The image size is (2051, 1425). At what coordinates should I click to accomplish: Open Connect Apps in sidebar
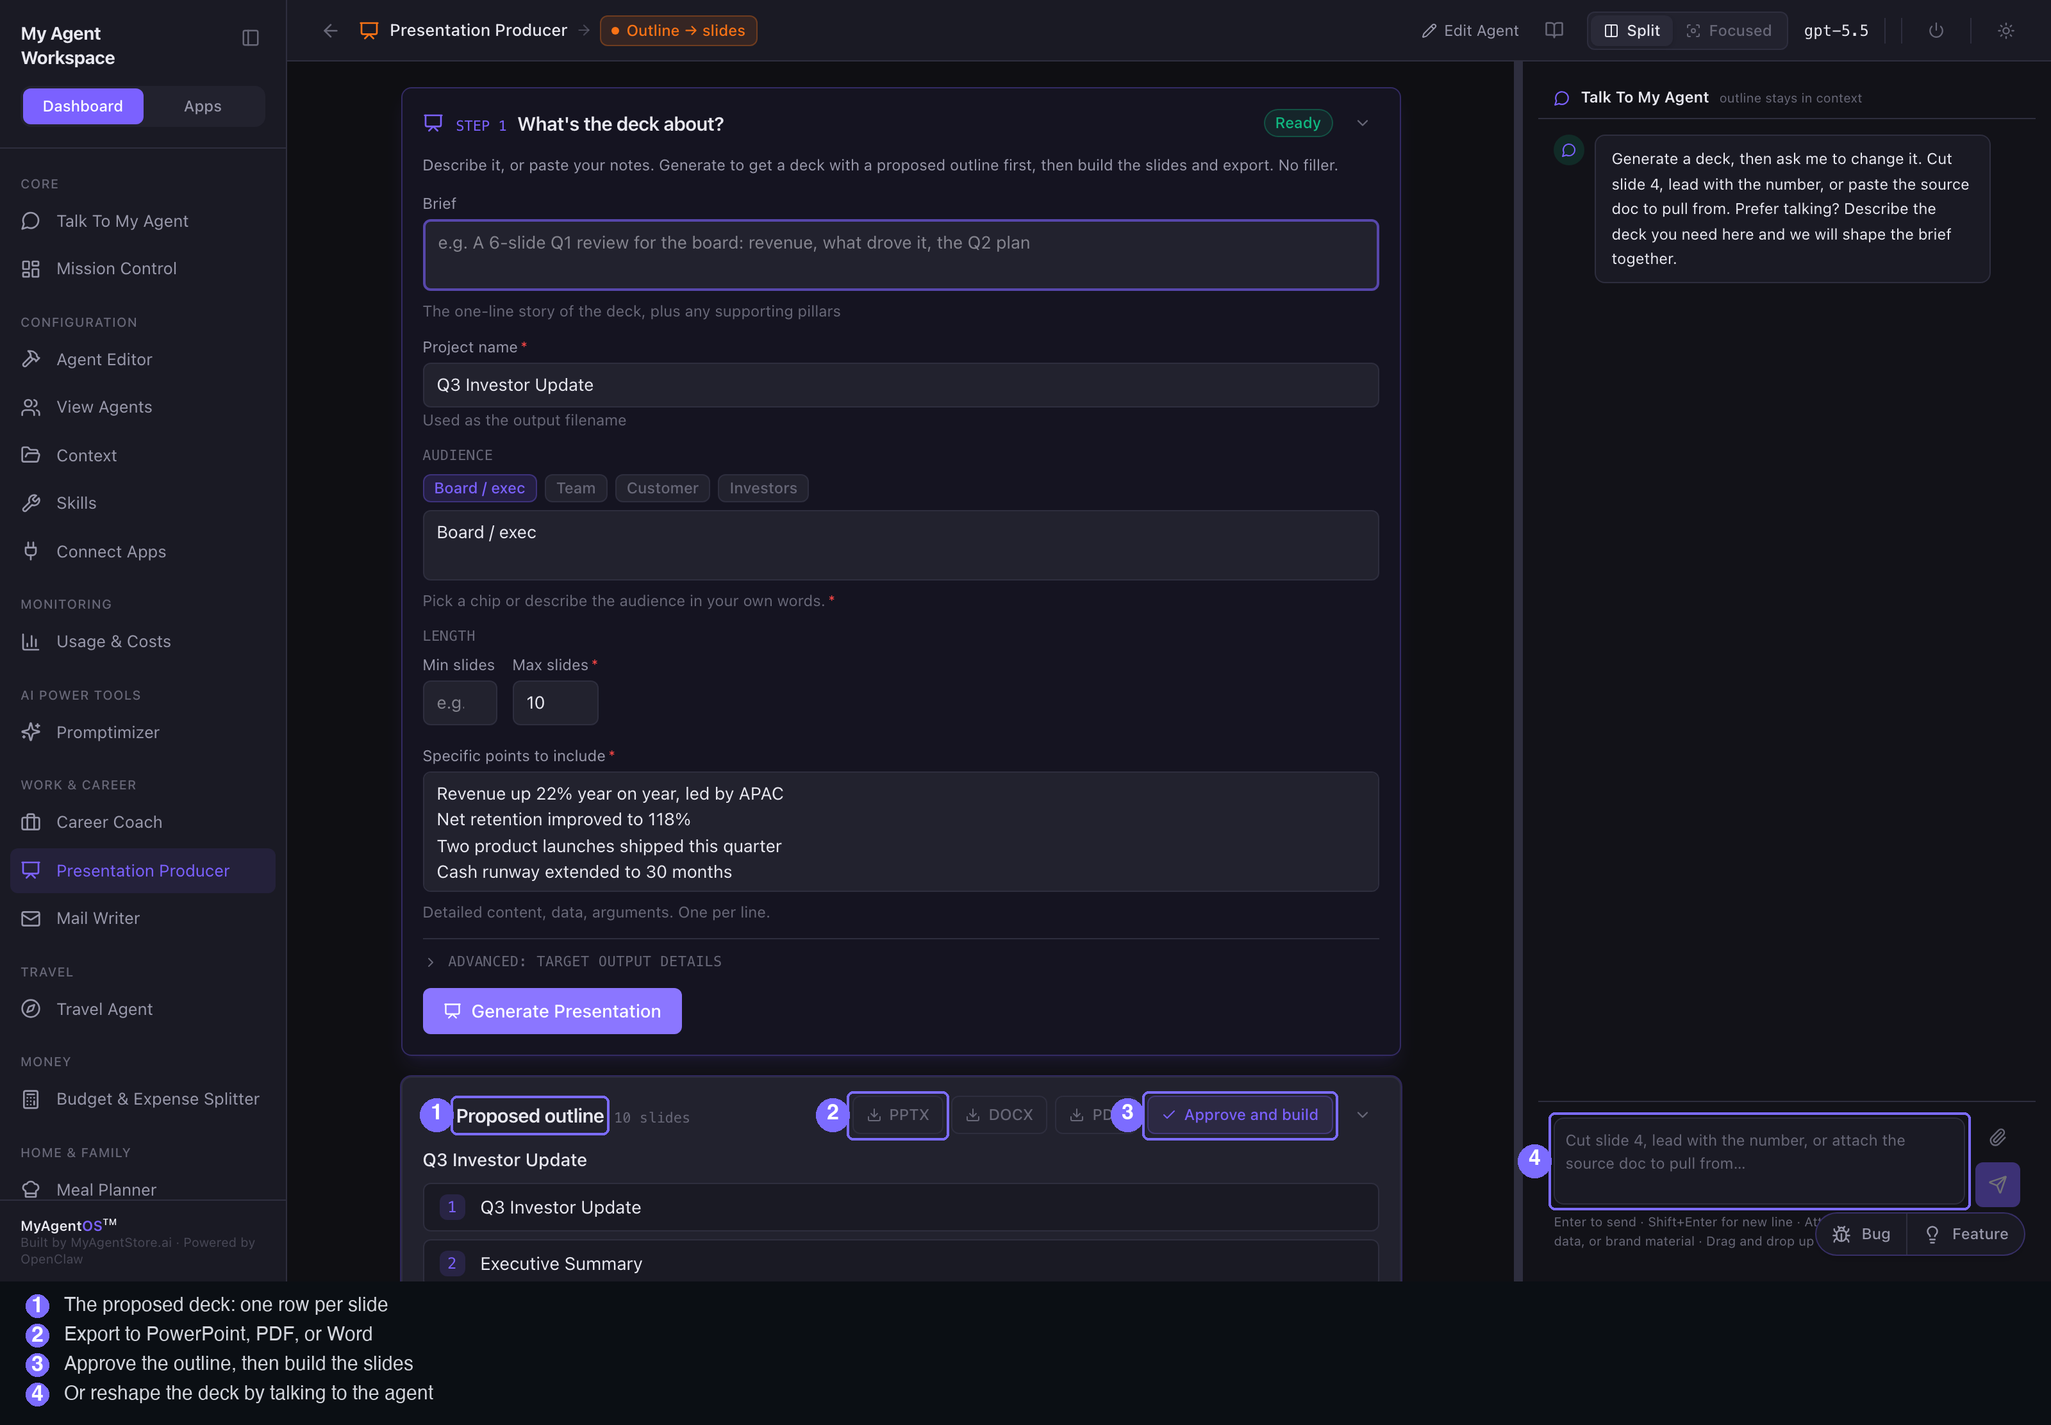[x=143, y=551]
